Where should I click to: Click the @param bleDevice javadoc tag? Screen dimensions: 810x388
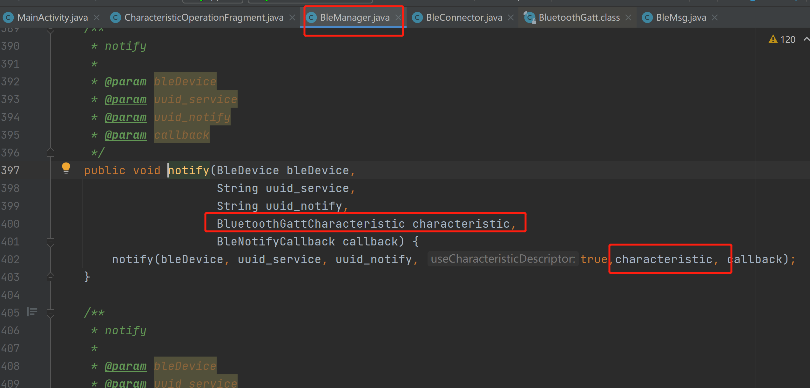(x=125, y=81)
